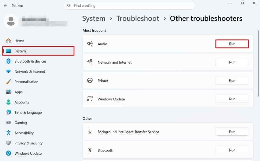Click the Background Intelligent Transfer Service label
This screenshot has height=161, width=260.
[128, 132]
